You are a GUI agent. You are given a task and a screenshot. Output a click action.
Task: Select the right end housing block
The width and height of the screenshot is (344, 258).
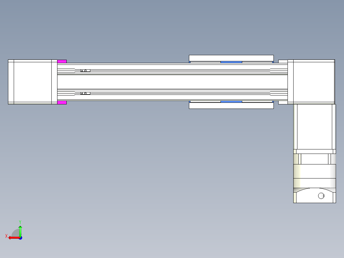pyautogui.click(x=311, y=82)
